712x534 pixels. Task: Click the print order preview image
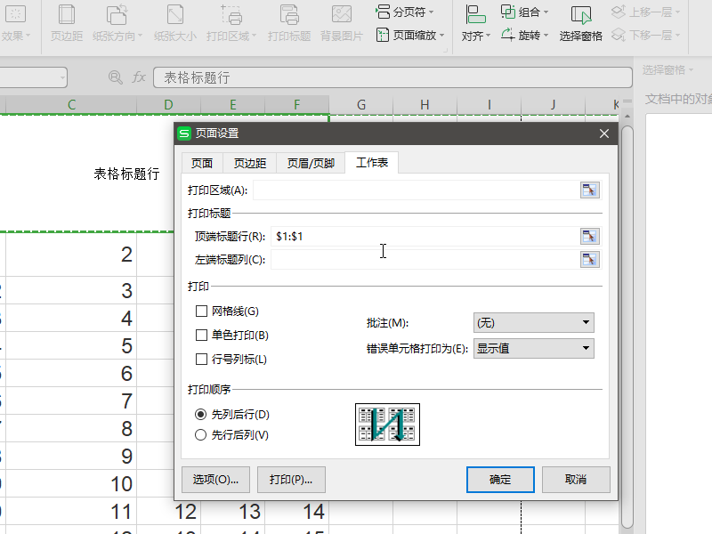387,425
